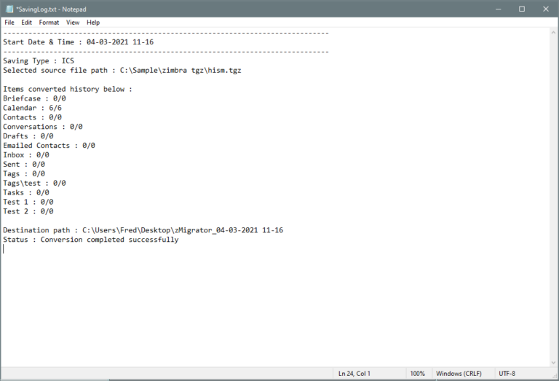The width and height of the screenshot is (559, 381).
Task: Click the 'Contacts : 0/0' line
Action: coord(33,117)
